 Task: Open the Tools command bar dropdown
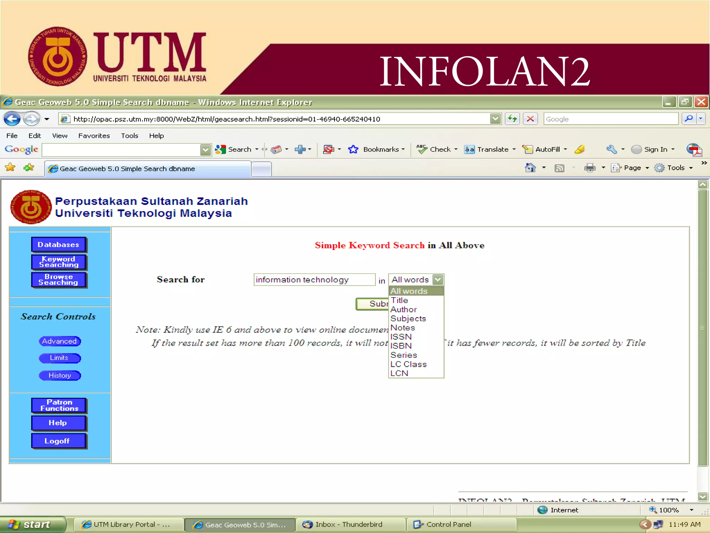pyautogui.click(x=691, y=168)
